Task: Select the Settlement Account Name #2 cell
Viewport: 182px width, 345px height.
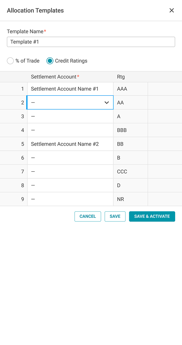Action: coord(70,144)
